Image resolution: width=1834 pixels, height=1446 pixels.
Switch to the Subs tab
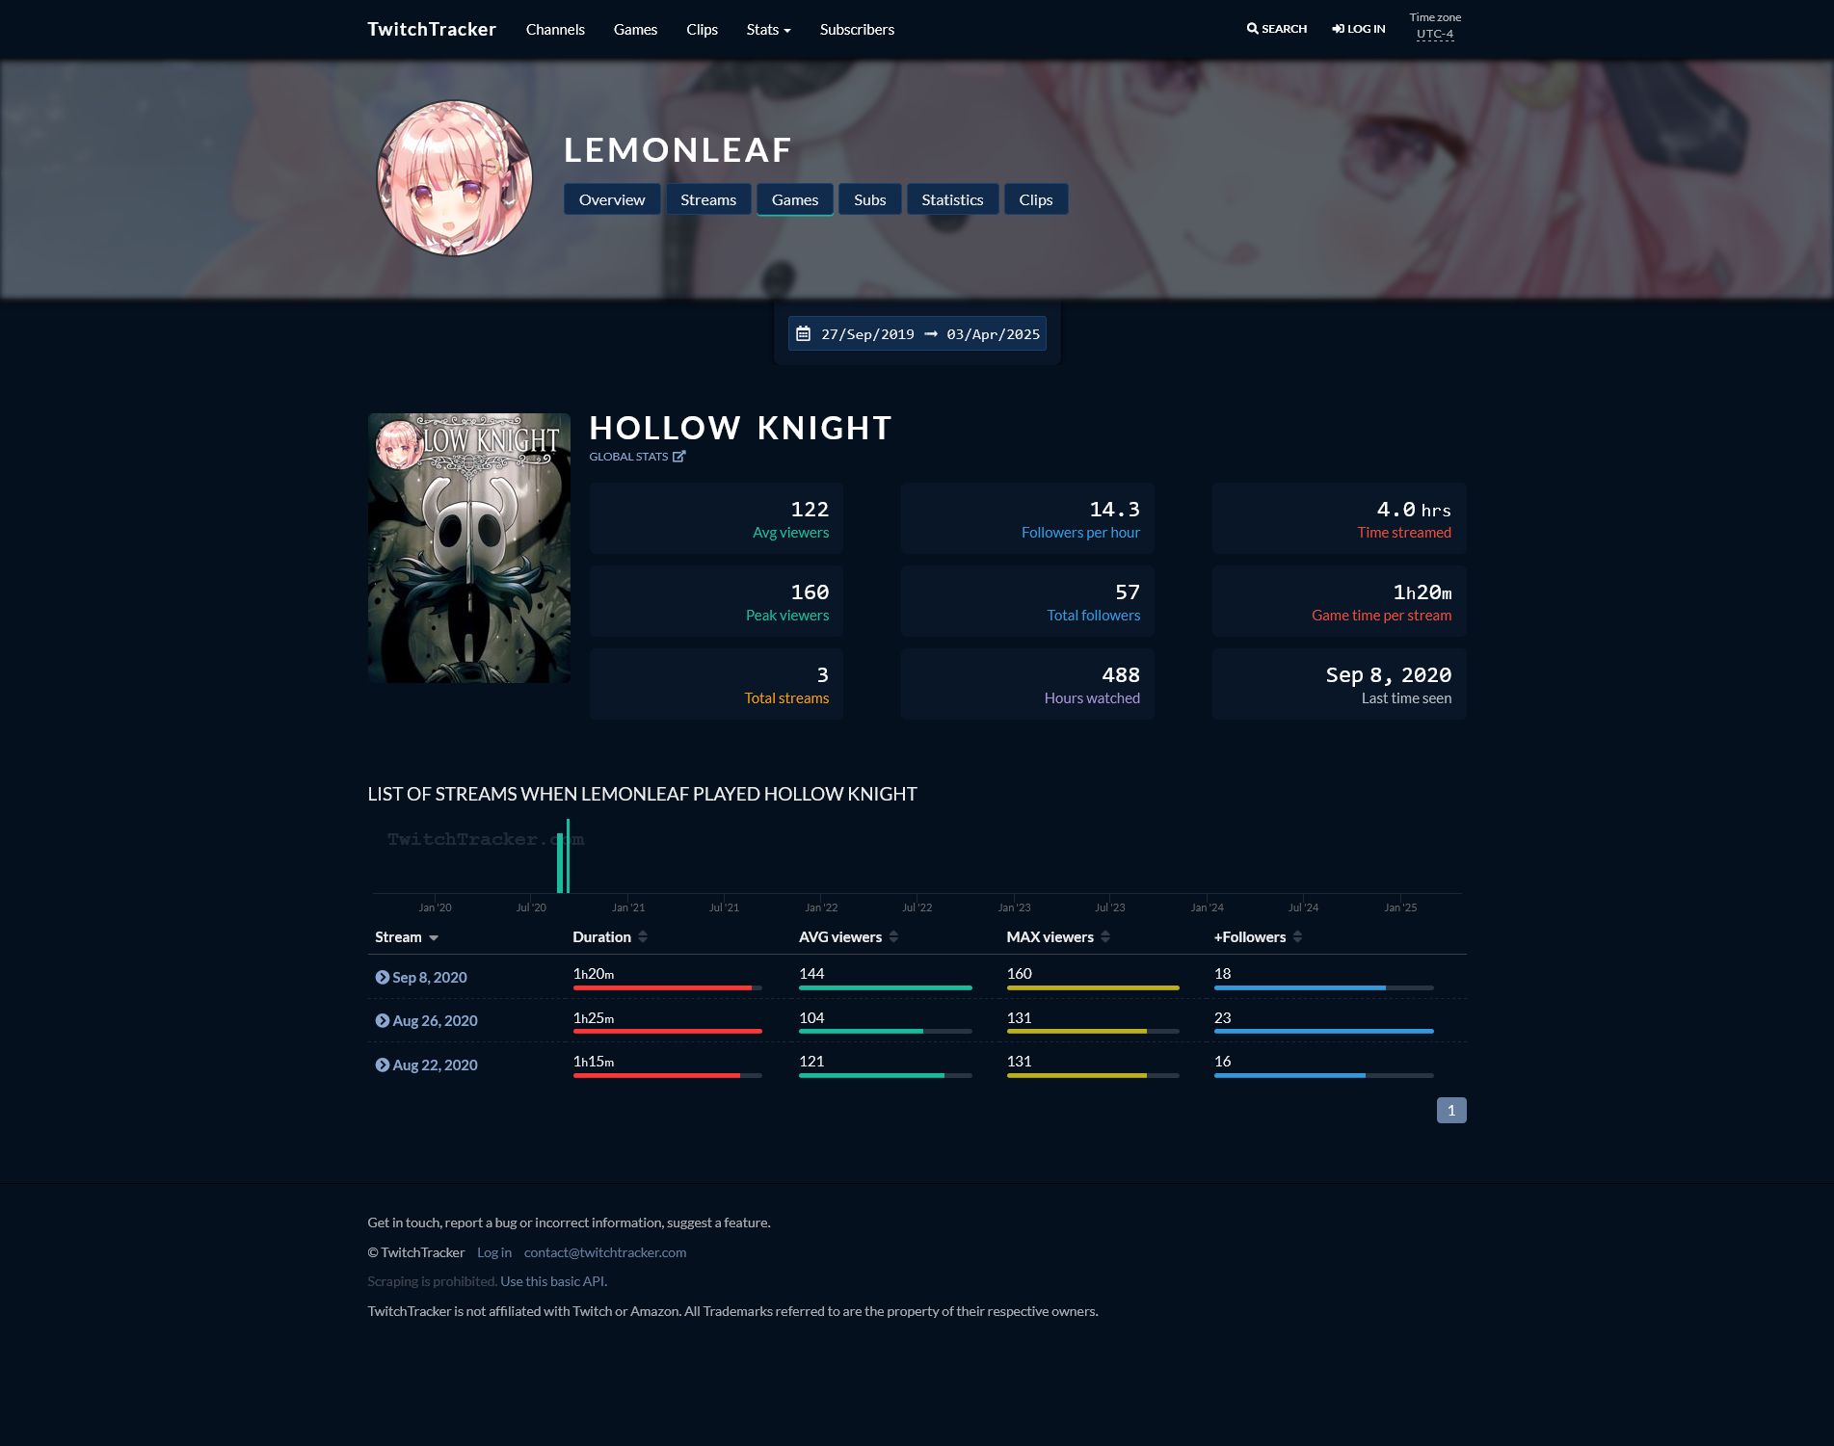[870, 199]
